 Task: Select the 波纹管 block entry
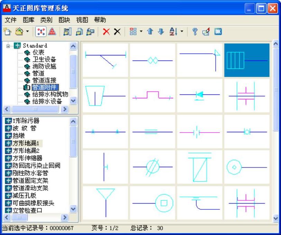[24, 128]
